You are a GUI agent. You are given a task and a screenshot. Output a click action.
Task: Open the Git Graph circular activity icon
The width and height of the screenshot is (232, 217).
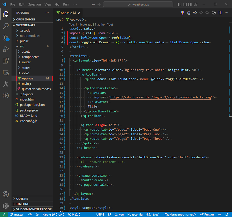click(6, 96)
